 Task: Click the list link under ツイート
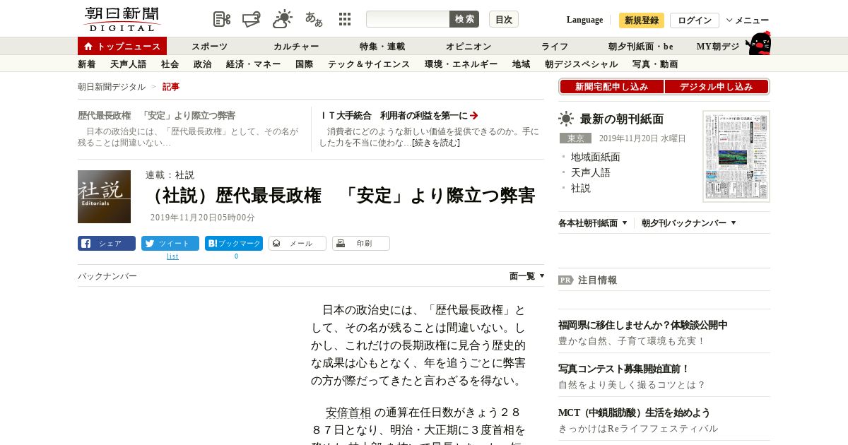(x=172, y=256)
